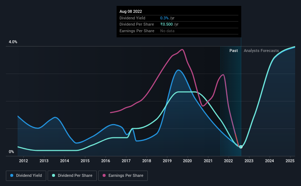Select the 2025 x-axis year label
The width and height of the screenshot is (301, 186).
[x=290, y=161]
